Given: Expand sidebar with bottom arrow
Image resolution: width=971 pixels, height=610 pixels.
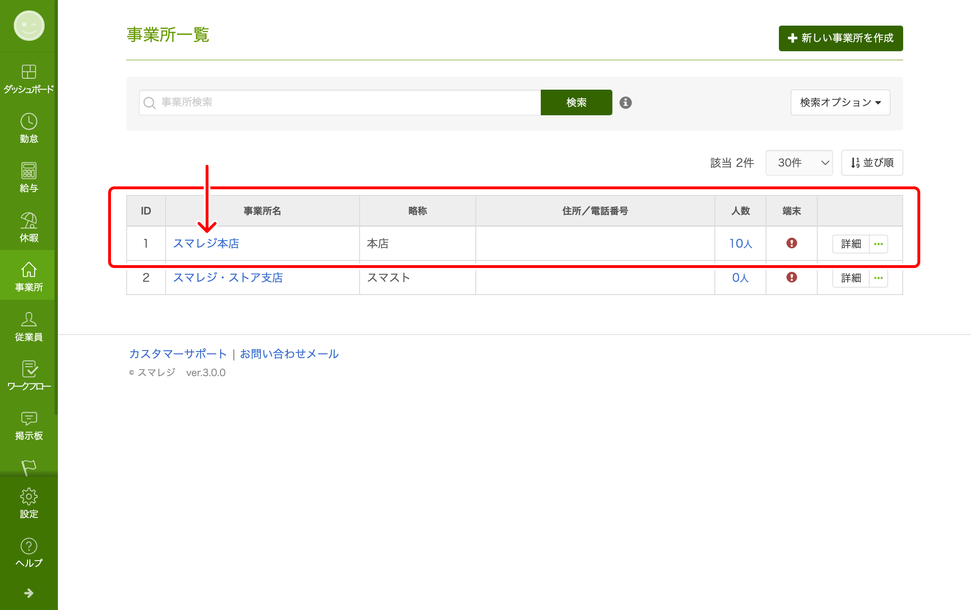Looking at the screenshot, I should tap(28, 593).
